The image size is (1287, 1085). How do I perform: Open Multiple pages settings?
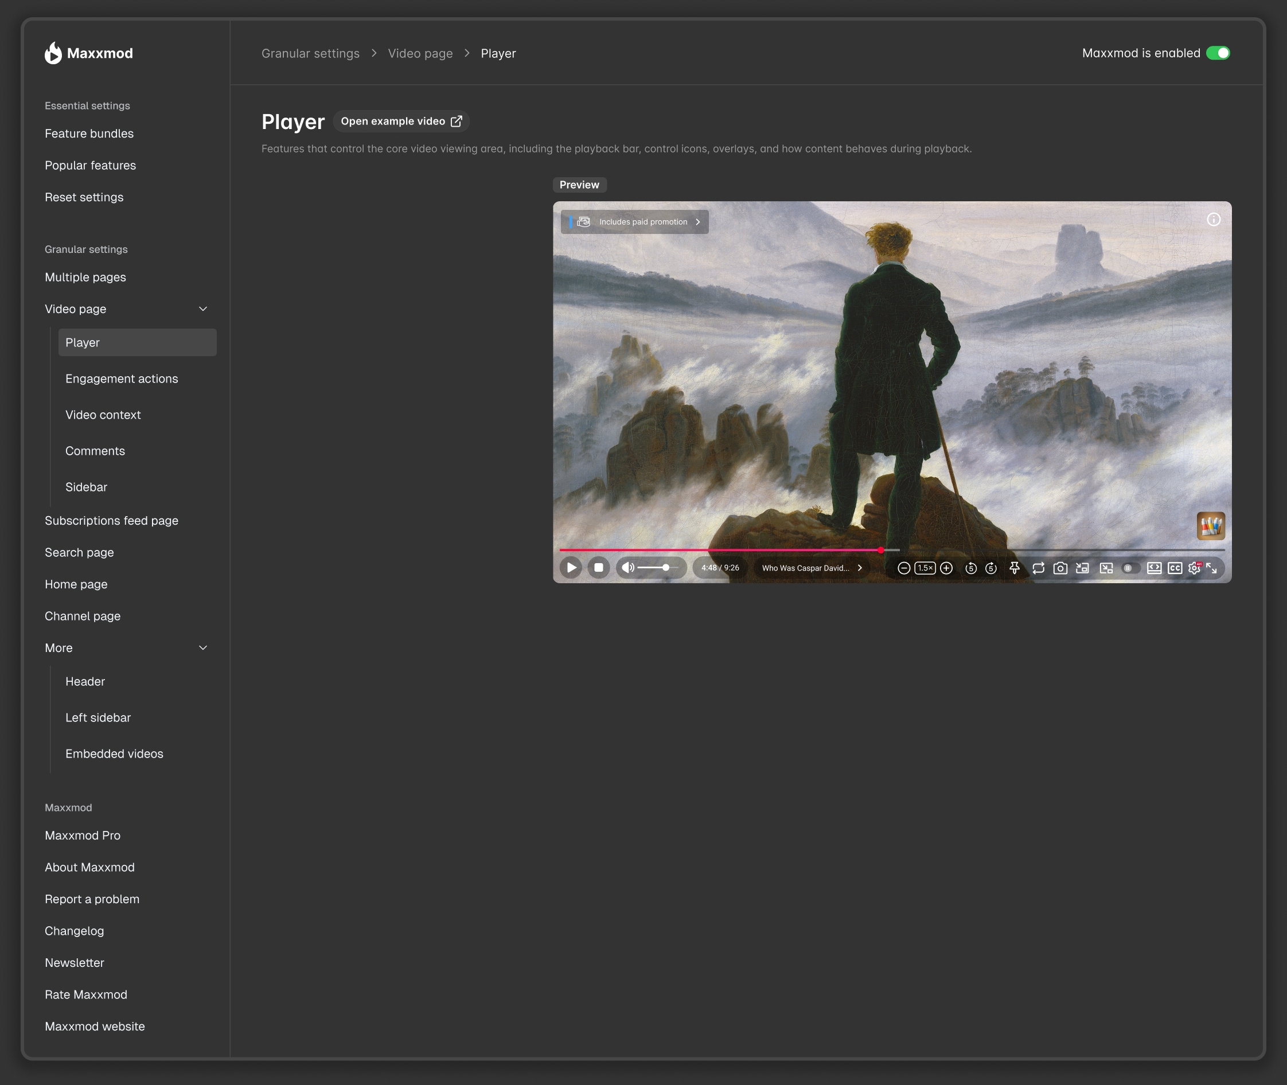coord(85,278)
